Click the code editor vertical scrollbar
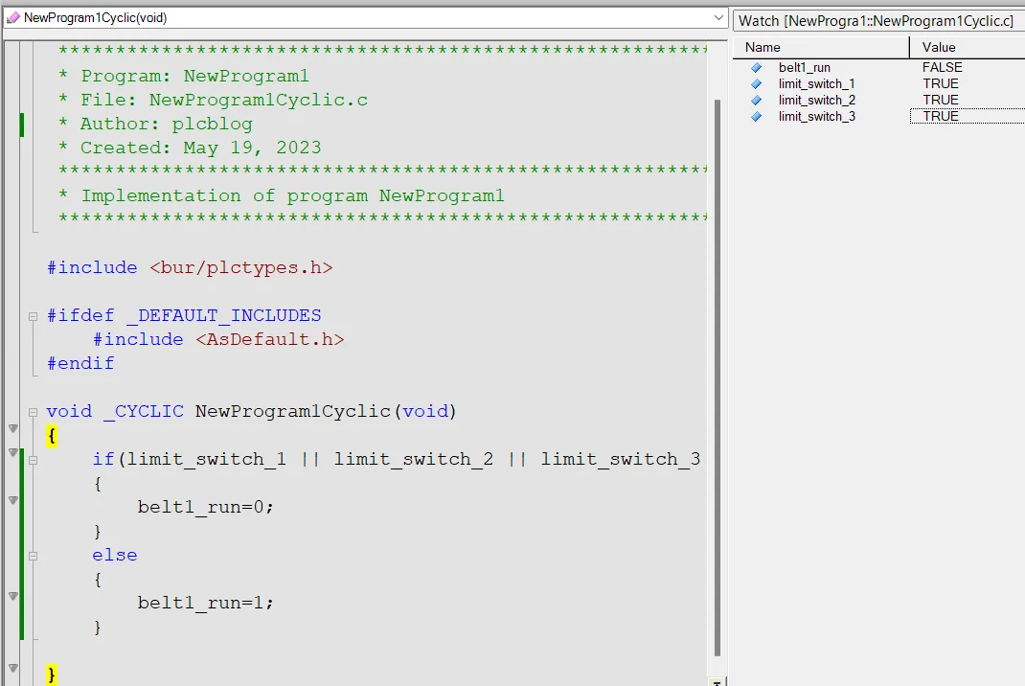Viewport: 1025px width, 686px height. [x=717, y=378]
